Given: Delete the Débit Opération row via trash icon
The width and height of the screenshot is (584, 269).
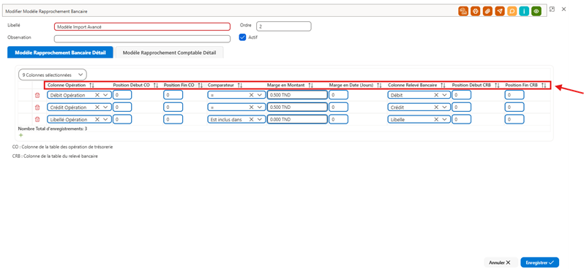Looking at the screenshot, I should click(37, 95).
